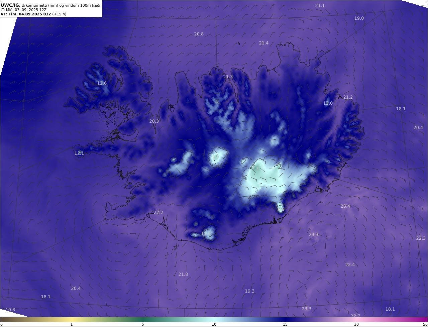Click the 5 tick label on the colorbar

(143, 324)
